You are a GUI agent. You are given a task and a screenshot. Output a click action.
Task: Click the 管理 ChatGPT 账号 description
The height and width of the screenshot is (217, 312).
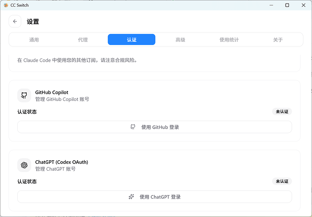56,169
